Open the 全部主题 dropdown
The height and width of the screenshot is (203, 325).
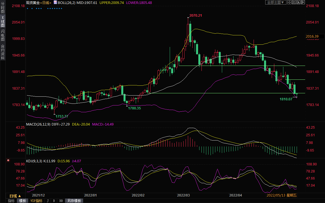(x=275, y=2)
